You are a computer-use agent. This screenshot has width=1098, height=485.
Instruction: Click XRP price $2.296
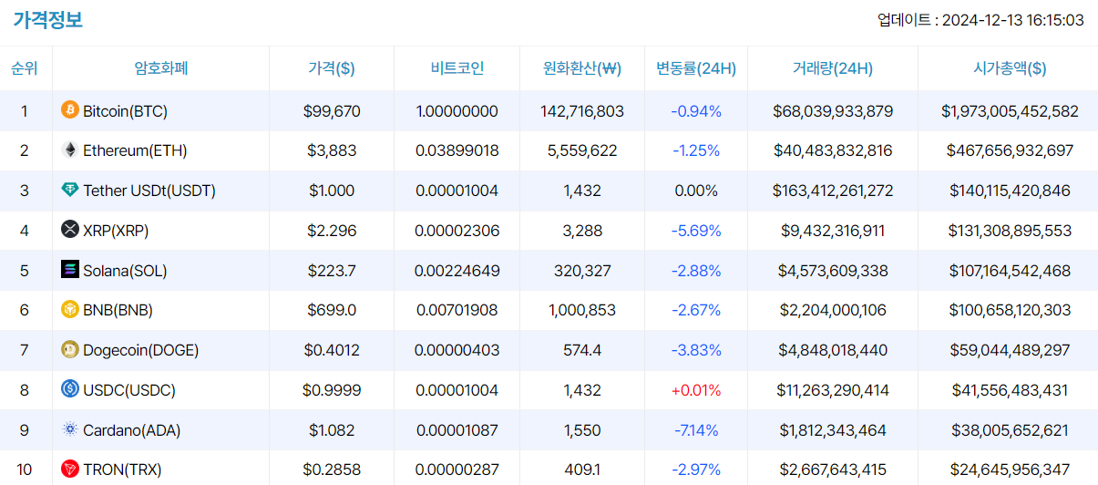point(332,231)
